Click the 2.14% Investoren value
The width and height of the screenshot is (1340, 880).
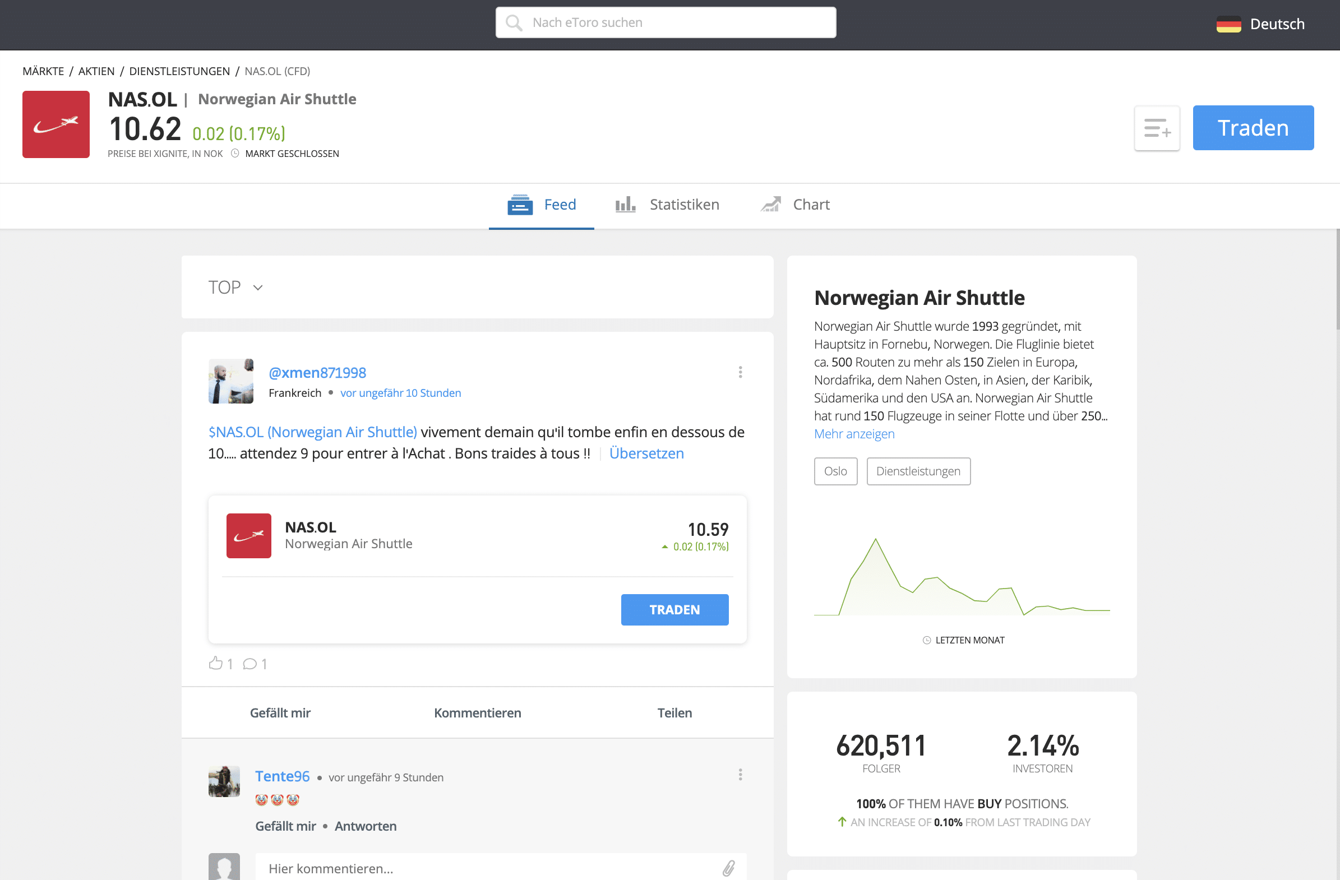(x=1043, y=746)
